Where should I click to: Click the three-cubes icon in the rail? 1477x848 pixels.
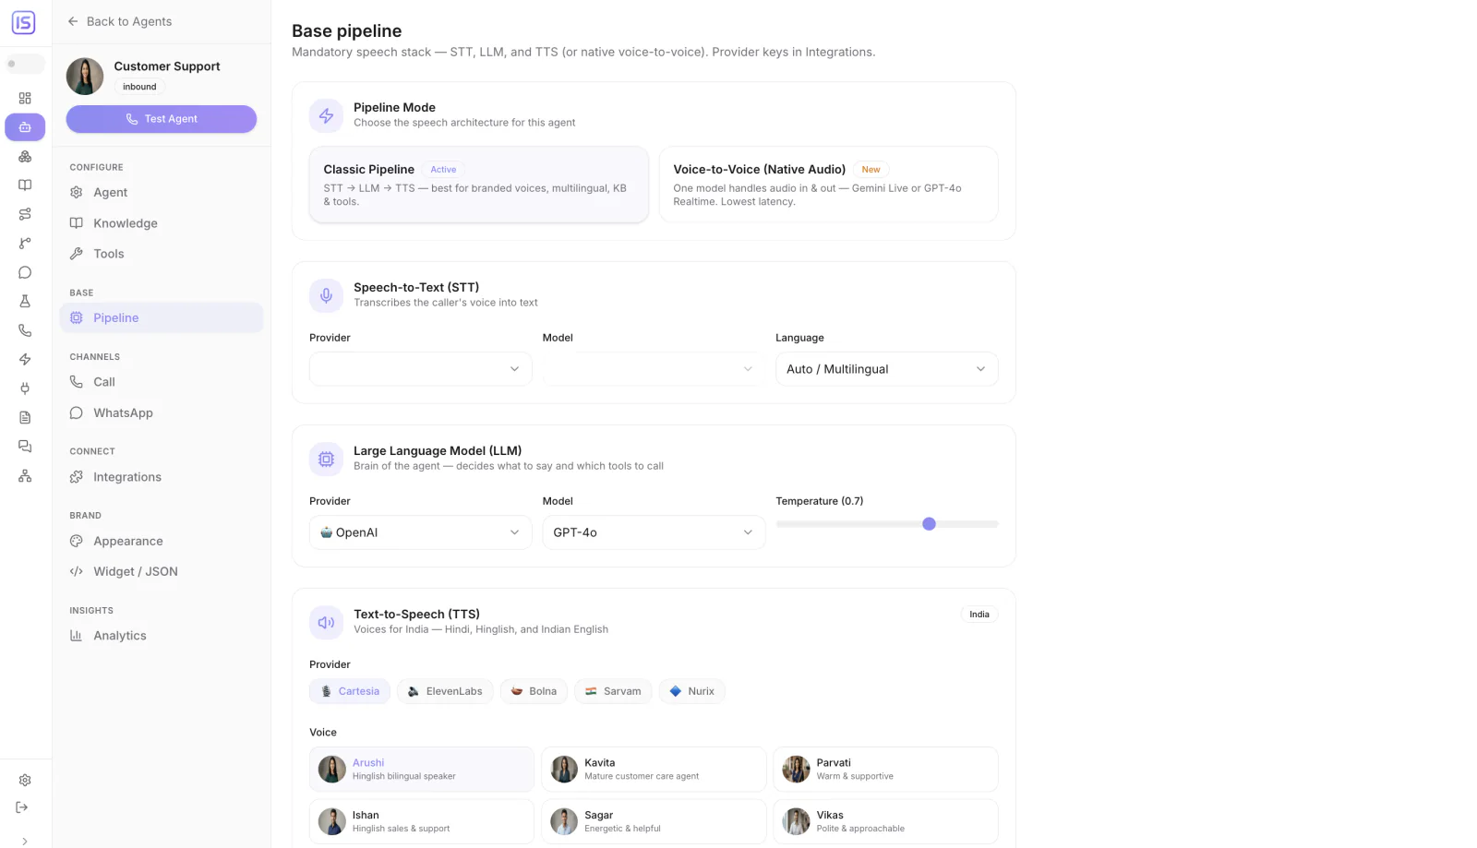25,156
